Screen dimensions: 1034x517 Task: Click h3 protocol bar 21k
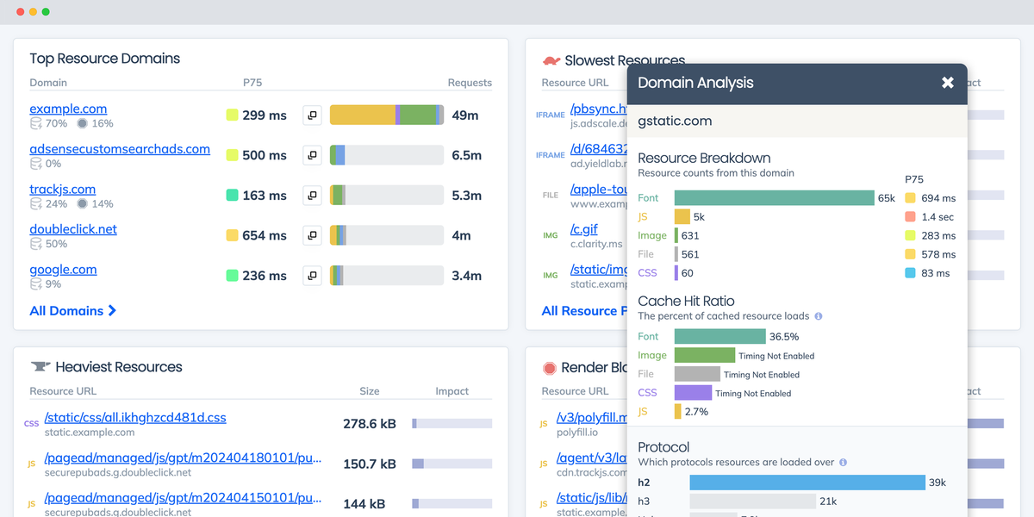[753, 501]
